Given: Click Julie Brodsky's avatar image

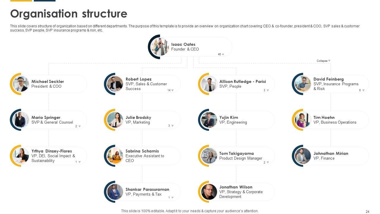Looking at the screenshot, I should (x=115, y=120).
